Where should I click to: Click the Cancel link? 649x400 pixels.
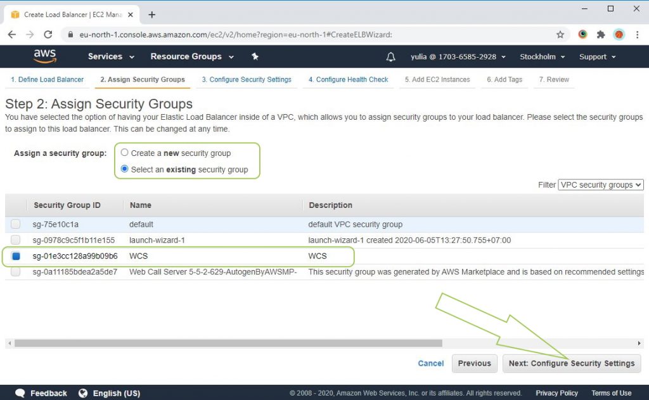click(x=430, y=363)
